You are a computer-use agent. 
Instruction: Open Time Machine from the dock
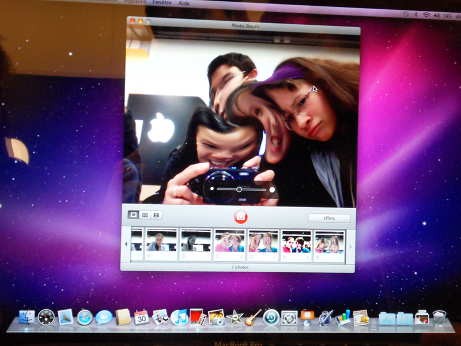click(x=271, y=317)
